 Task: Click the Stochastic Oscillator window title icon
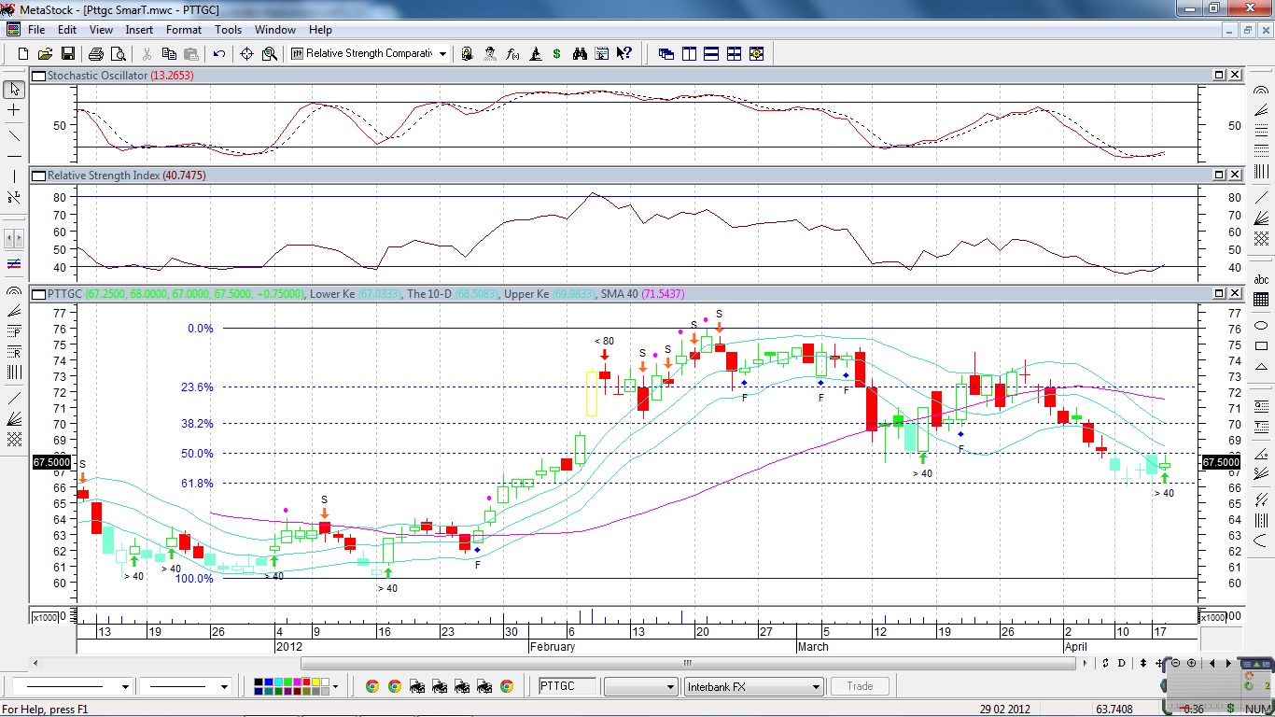click(x=39, y=75)
